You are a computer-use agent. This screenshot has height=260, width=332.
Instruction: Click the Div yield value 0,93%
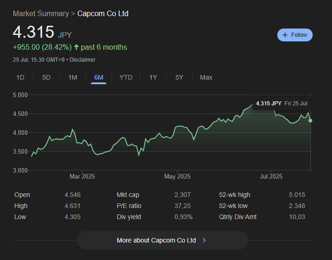[183, 217]
